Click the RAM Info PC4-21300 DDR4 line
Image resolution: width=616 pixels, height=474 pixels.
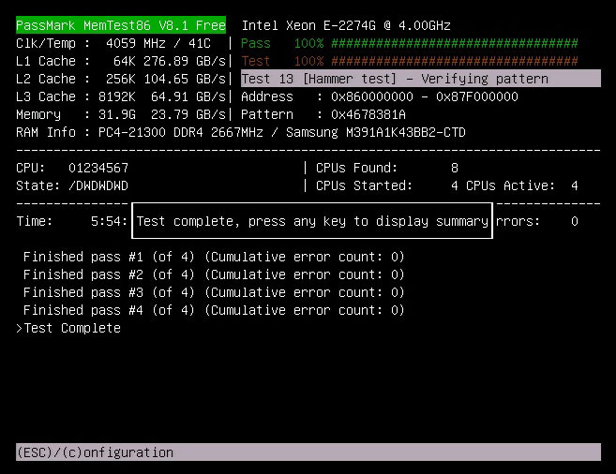[x=240, y=132]
